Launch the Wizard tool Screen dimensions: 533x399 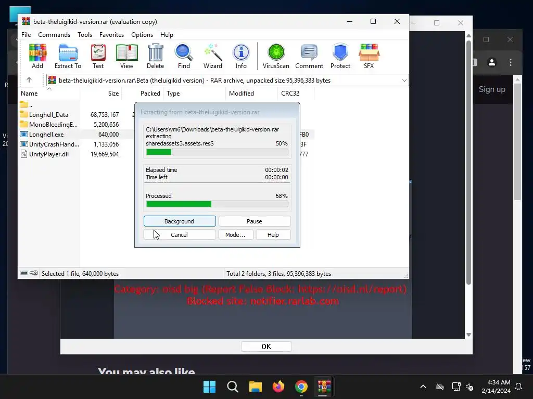(213, 56)
